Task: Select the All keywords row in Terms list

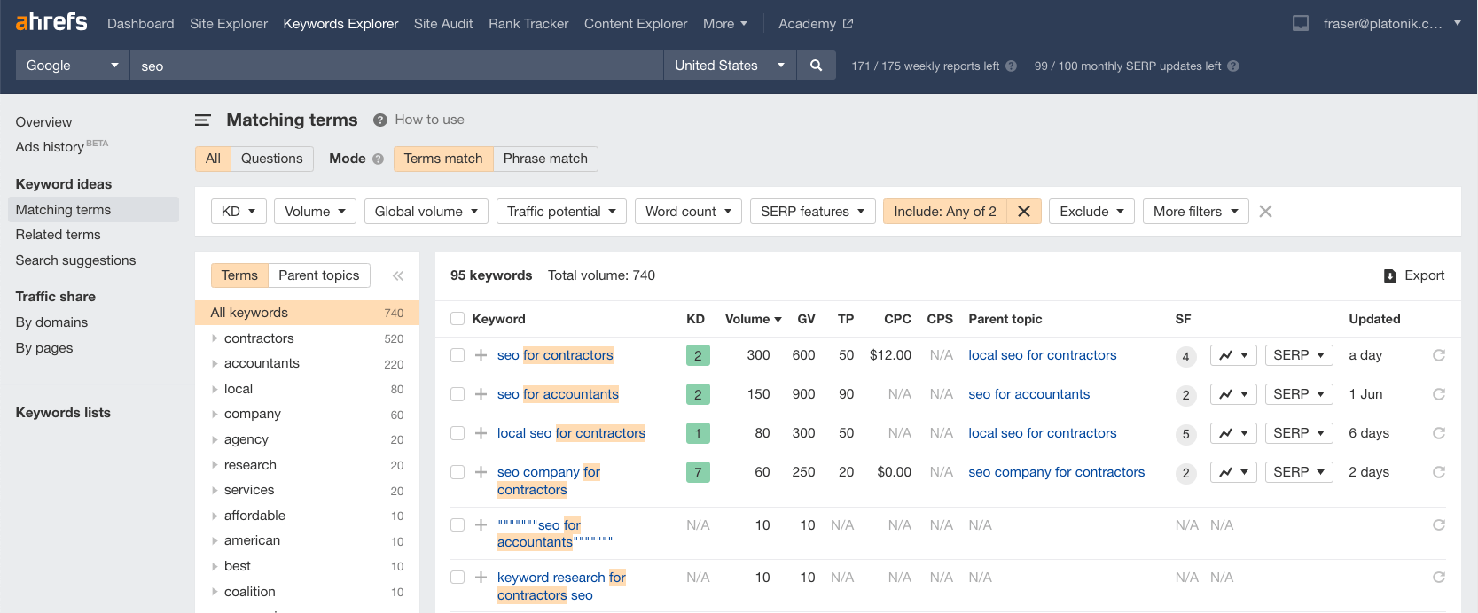Action: 307,313
